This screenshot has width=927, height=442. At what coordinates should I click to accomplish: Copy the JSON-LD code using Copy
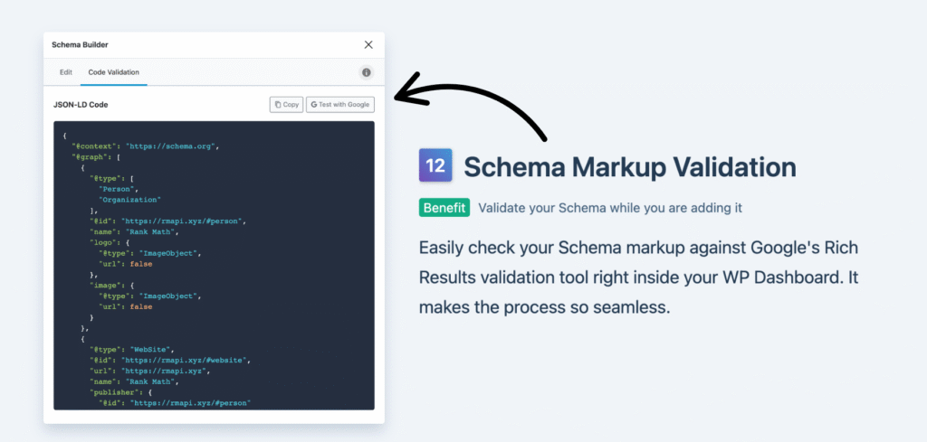tap(286, 105)
